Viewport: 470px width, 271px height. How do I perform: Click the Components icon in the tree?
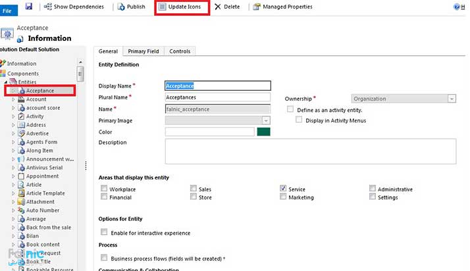coord(3,74)
